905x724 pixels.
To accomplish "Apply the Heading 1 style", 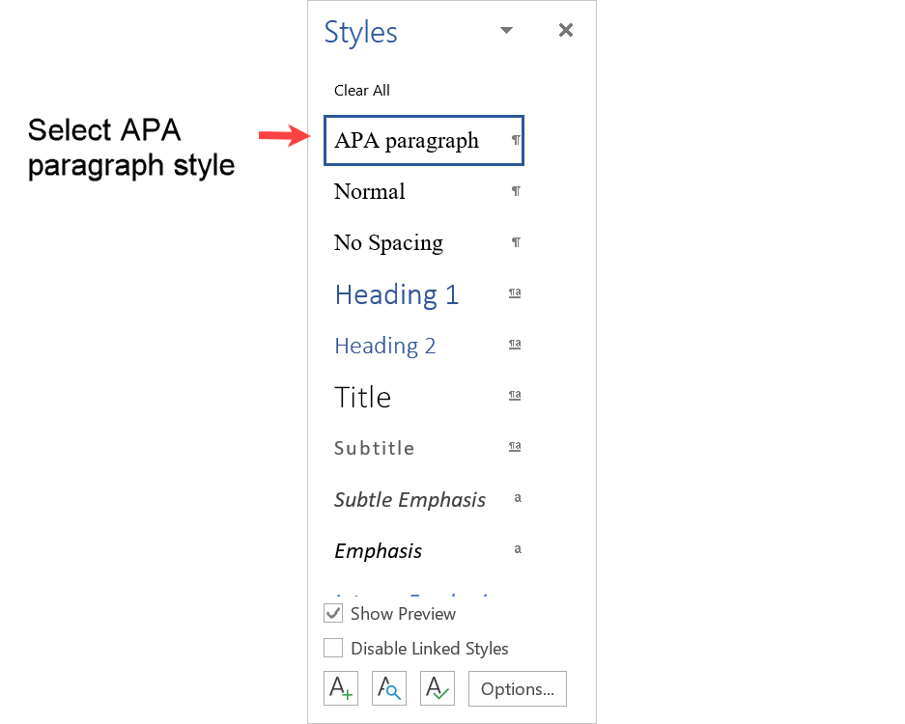I will tap(424, 294).
